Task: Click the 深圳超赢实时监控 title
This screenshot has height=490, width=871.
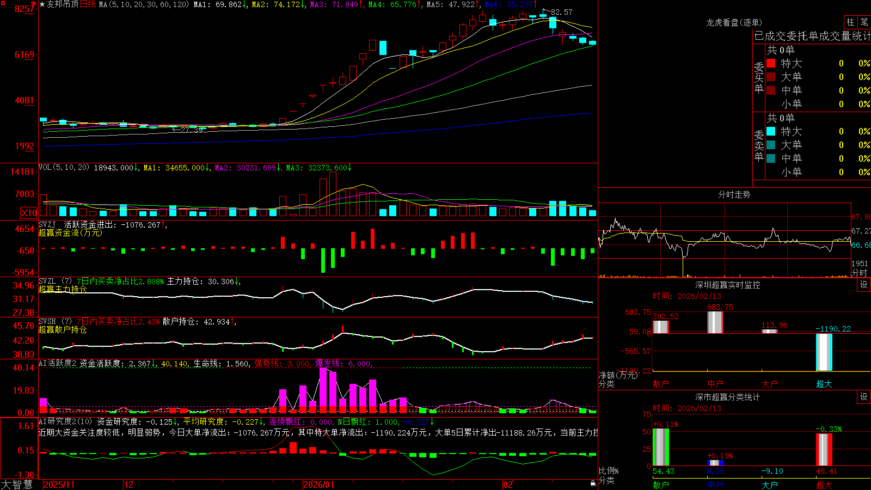Action: [x=727, y=285]
